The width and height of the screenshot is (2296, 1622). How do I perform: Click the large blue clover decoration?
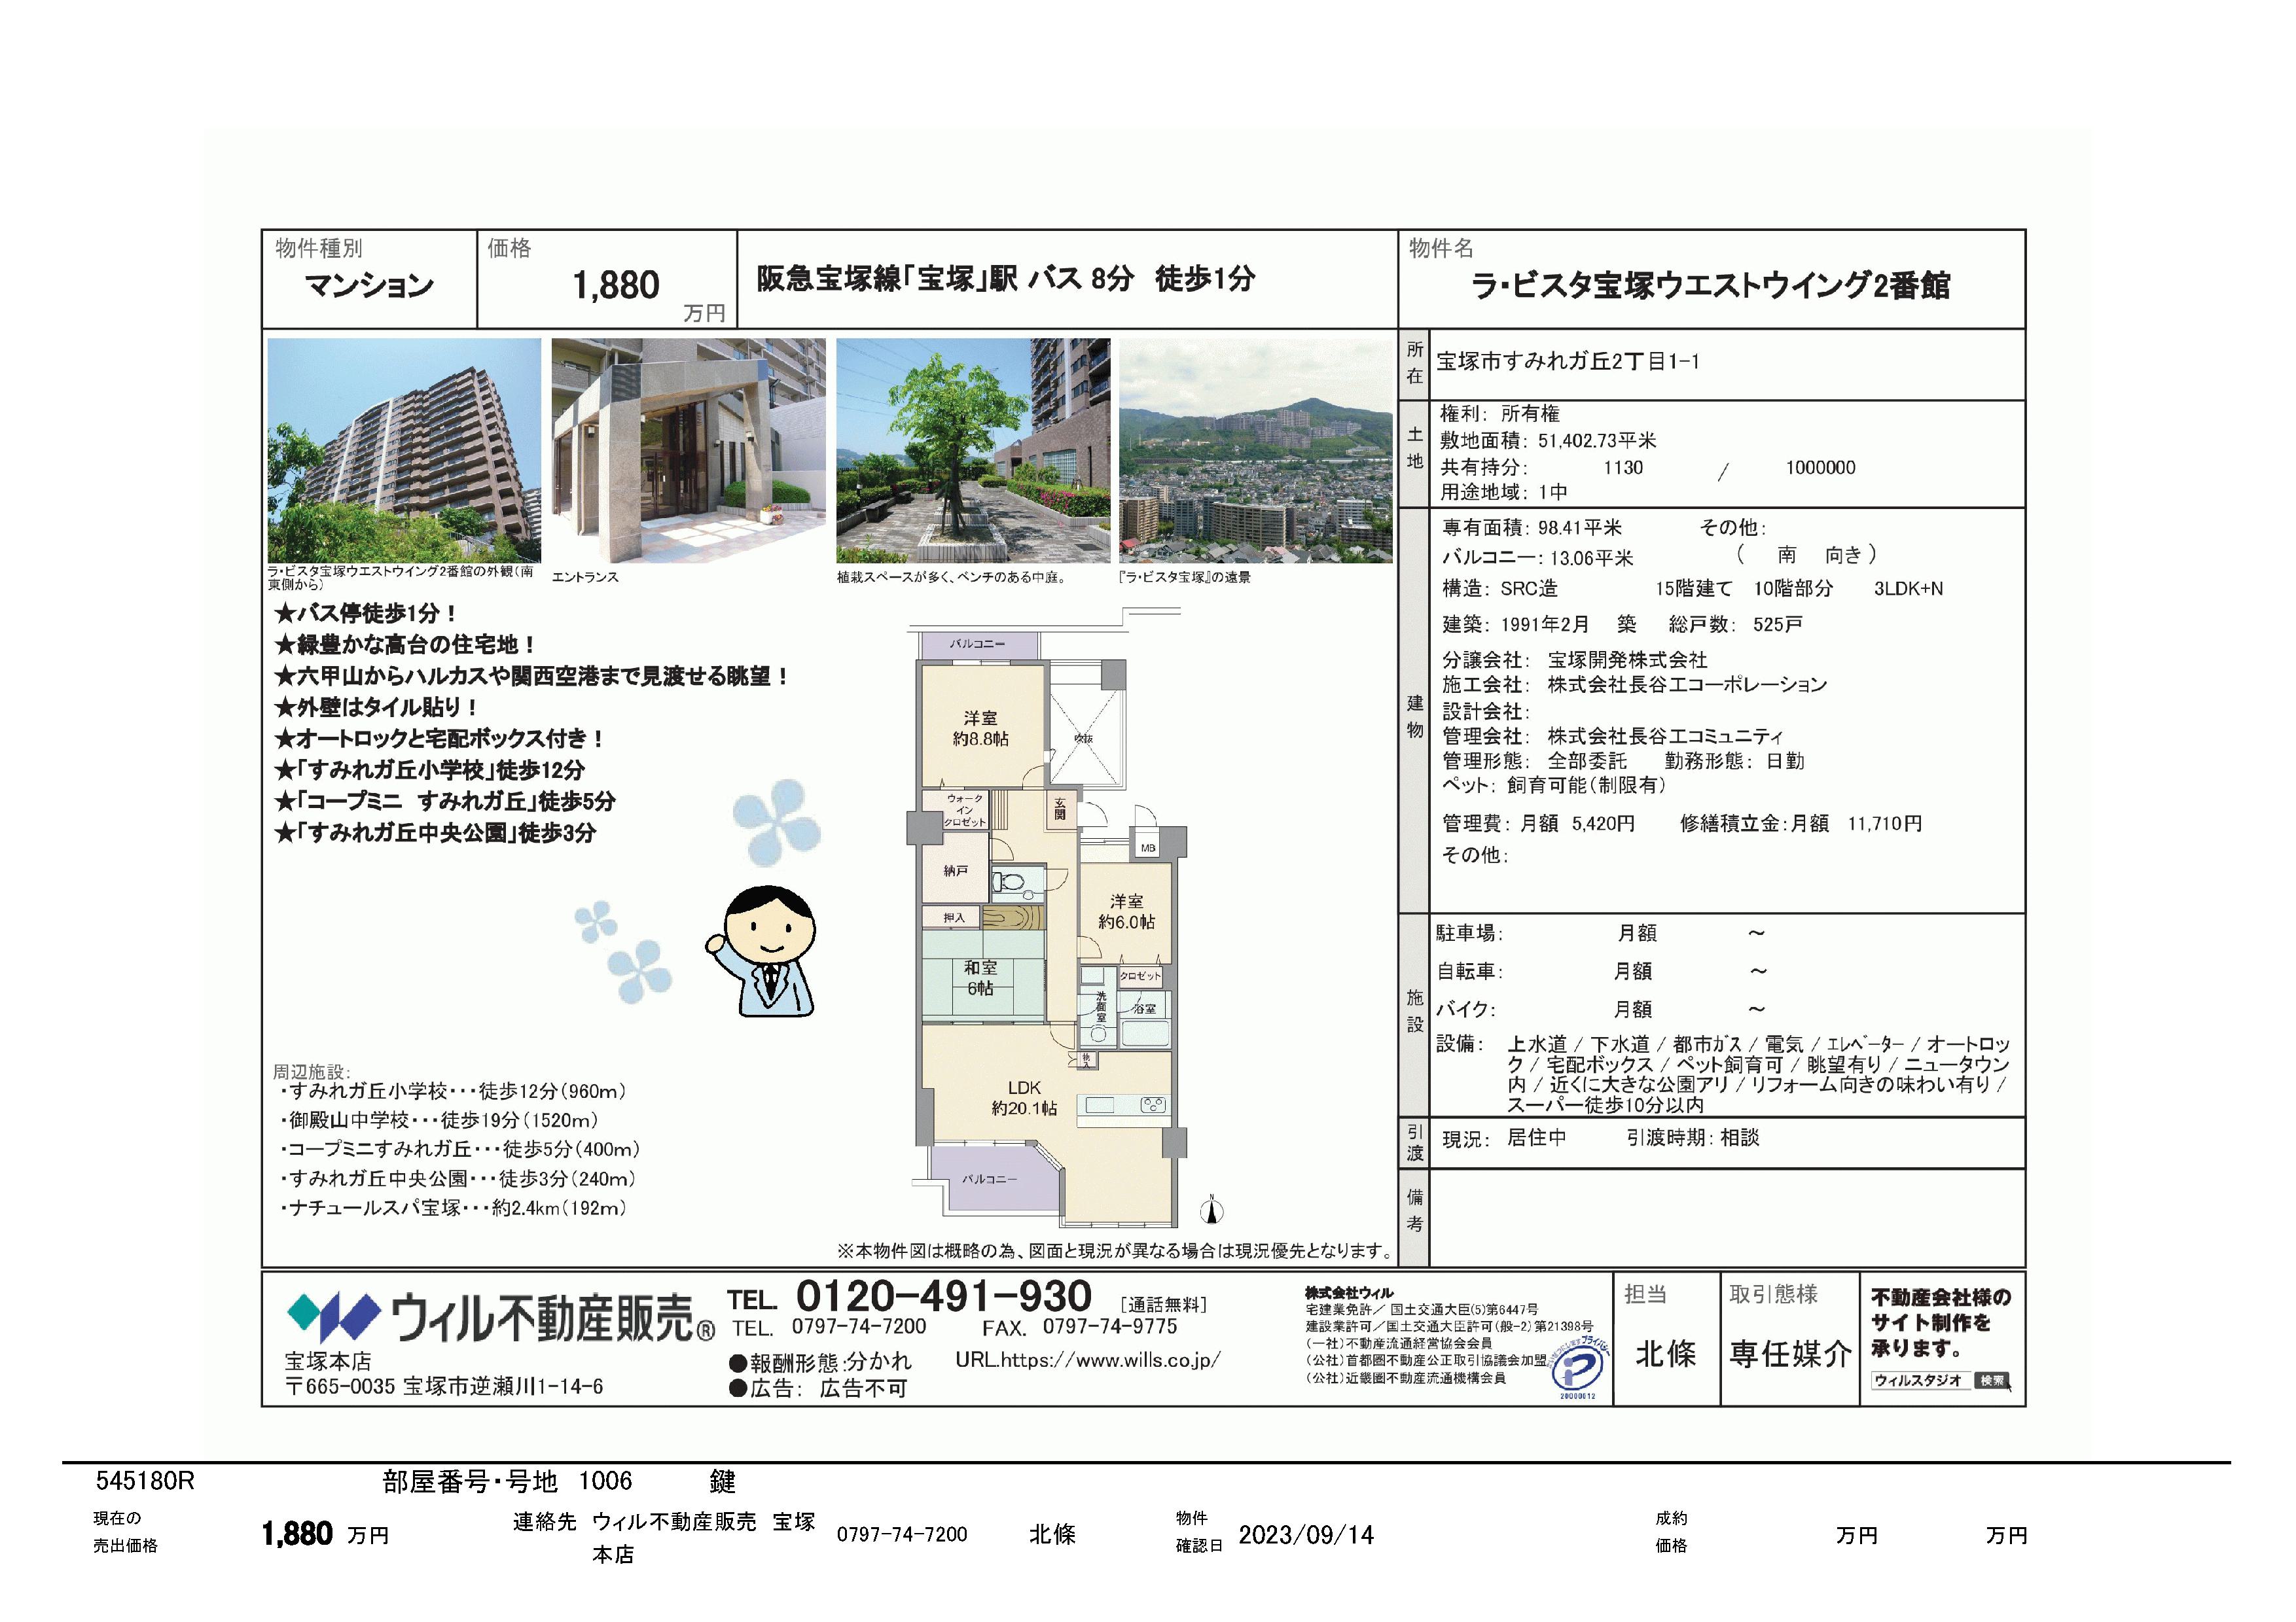[x=776, y=822]
